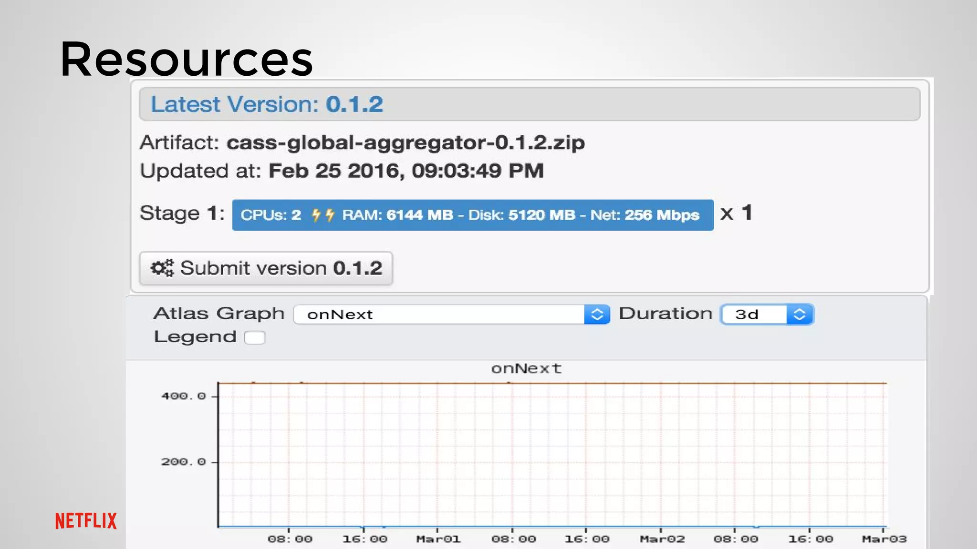Click the blue Stage 1 resource badge
977x549 pixels.
pyautogui.click(x=472, y=215)
